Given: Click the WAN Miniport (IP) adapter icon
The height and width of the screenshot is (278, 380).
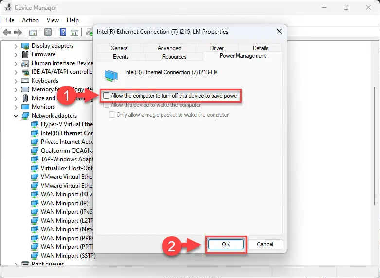Looking at the screenshot, I should click(35, 203).
